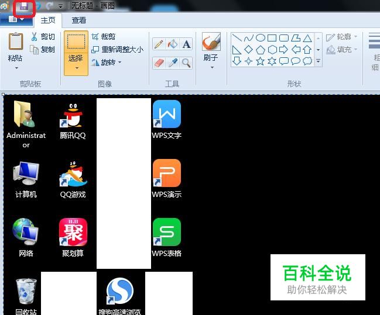Click the Redo arrow in title bar

point(50,6)
